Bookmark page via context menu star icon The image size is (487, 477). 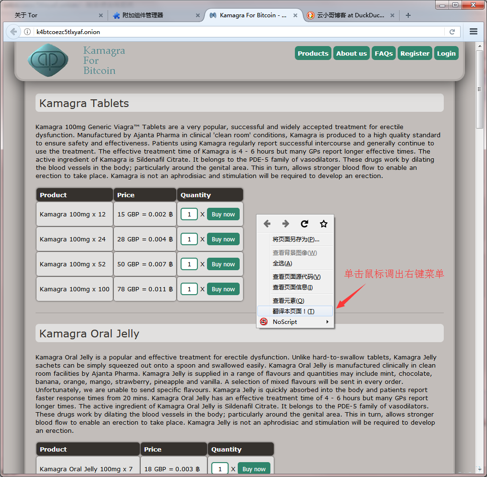coord(324,224)
